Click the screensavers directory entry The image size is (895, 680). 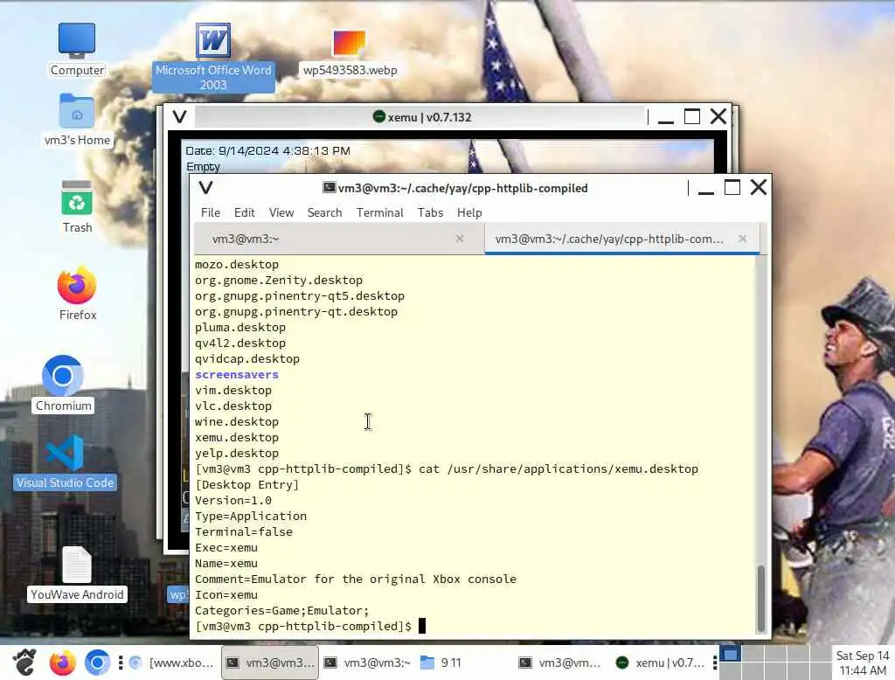(x=236, y=375)
